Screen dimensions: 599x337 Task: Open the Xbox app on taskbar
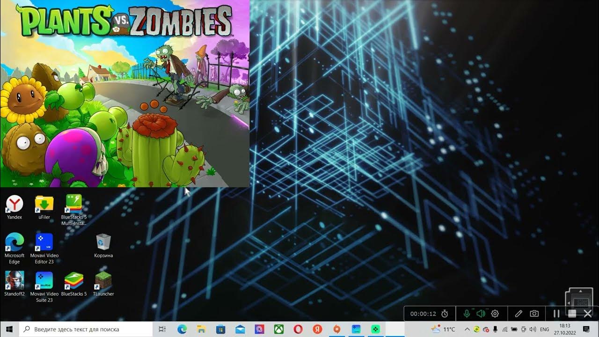278,329
